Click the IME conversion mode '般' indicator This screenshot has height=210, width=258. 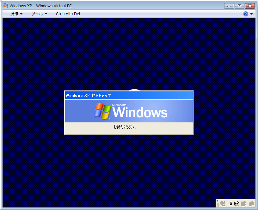pyautogui.click(x=236, y=204)
